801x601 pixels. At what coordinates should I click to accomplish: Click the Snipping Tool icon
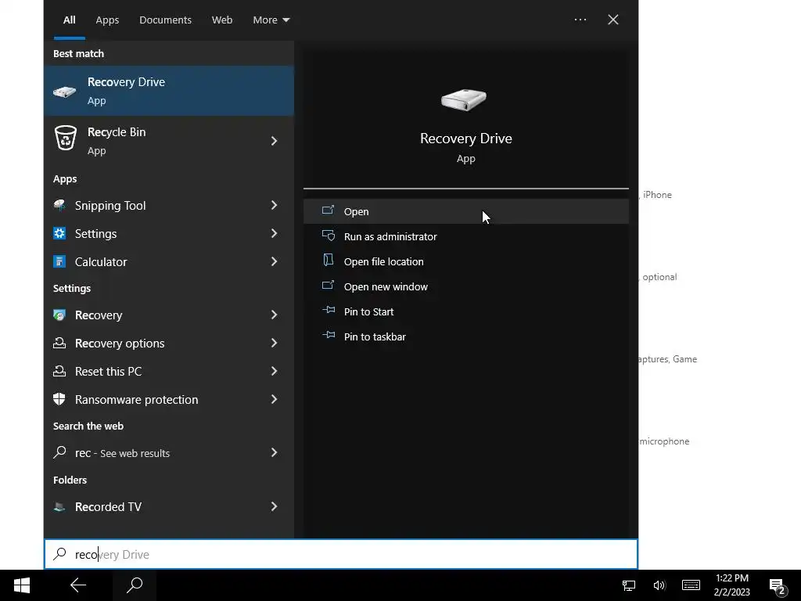59,206
